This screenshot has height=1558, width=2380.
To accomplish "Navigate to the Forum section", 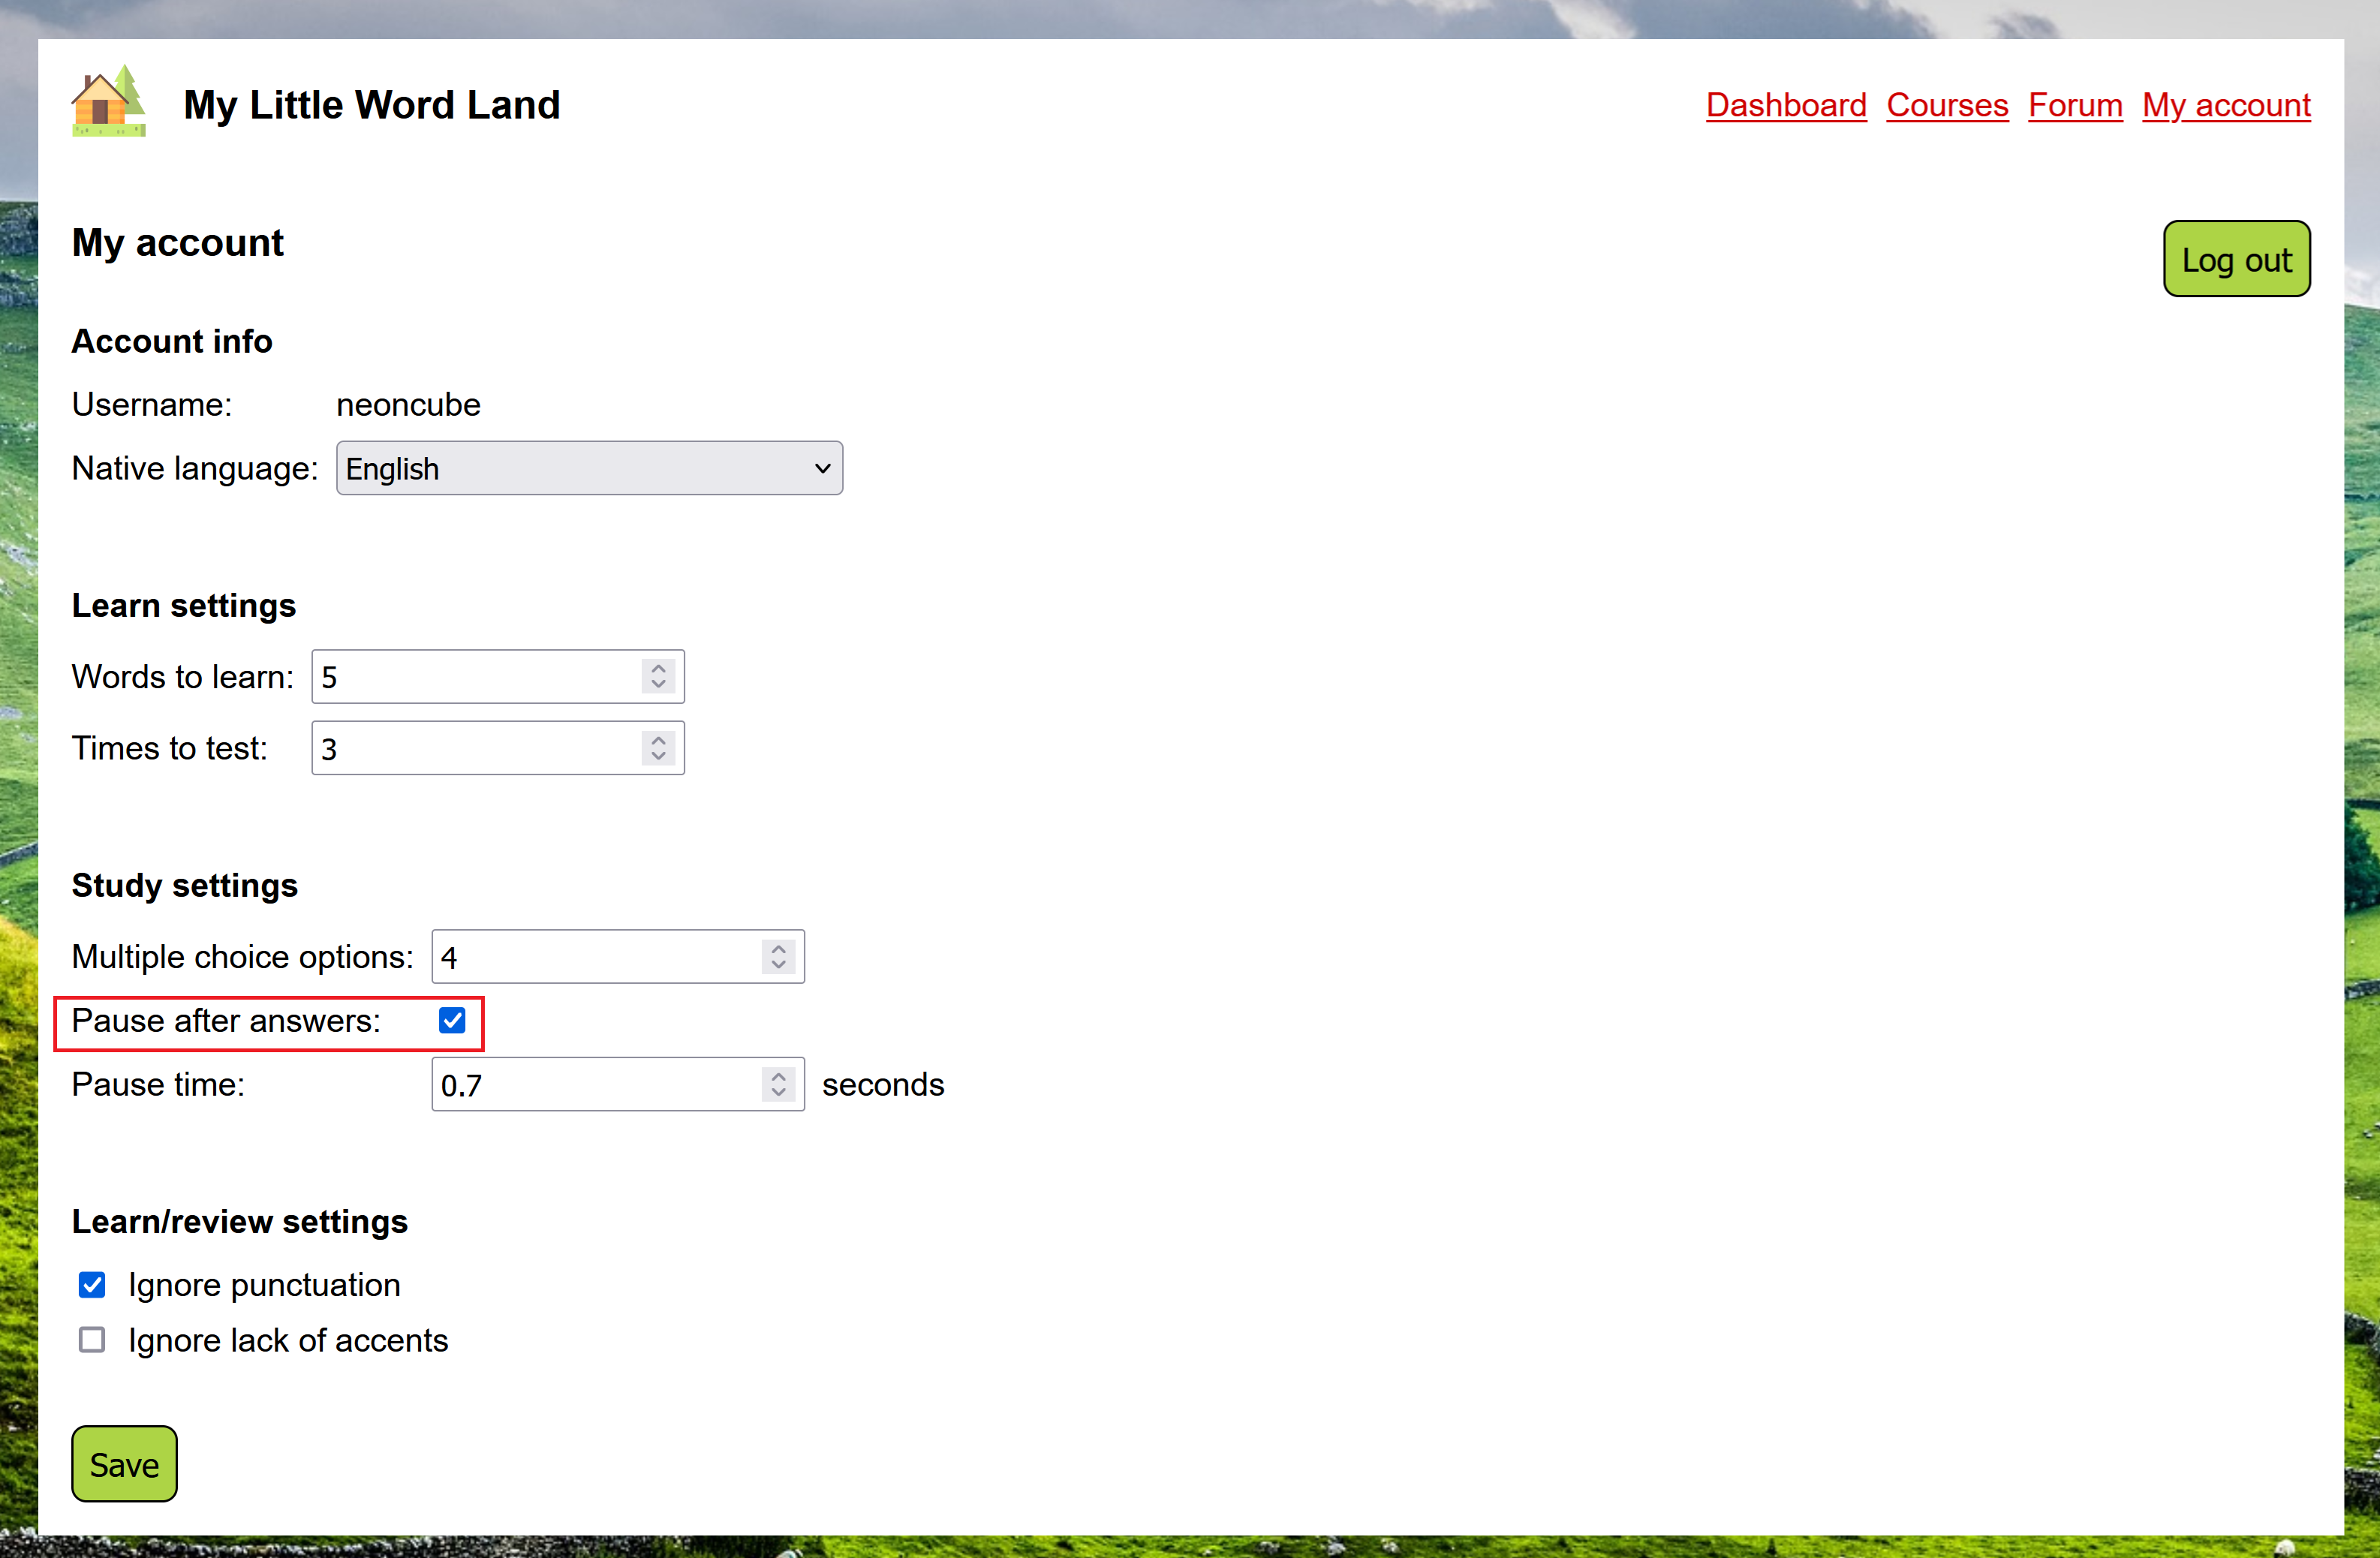I will tap(2074, 106).
